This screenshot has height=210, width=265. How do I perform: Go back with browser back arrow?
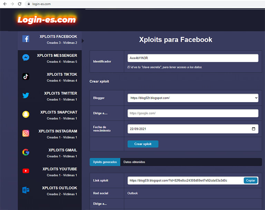point(5,4)
